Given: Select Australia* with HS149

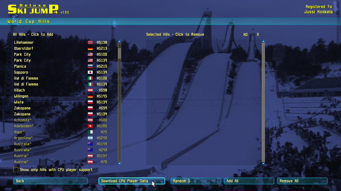Looking at the screenshot, I should click(61, 144).
